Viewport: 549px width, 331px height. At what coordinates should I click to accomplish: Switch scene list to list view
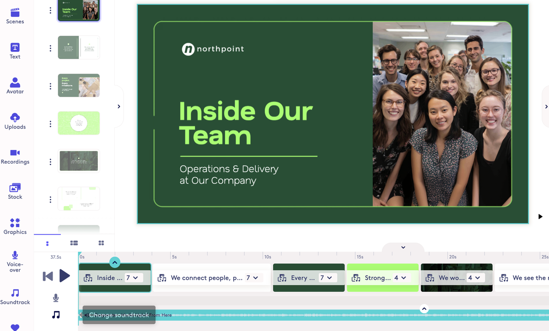click(x=74, y=243)
